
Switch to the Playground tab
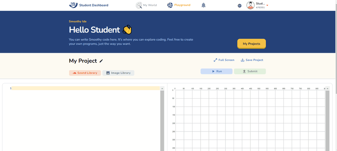click(x=179, y=5)
